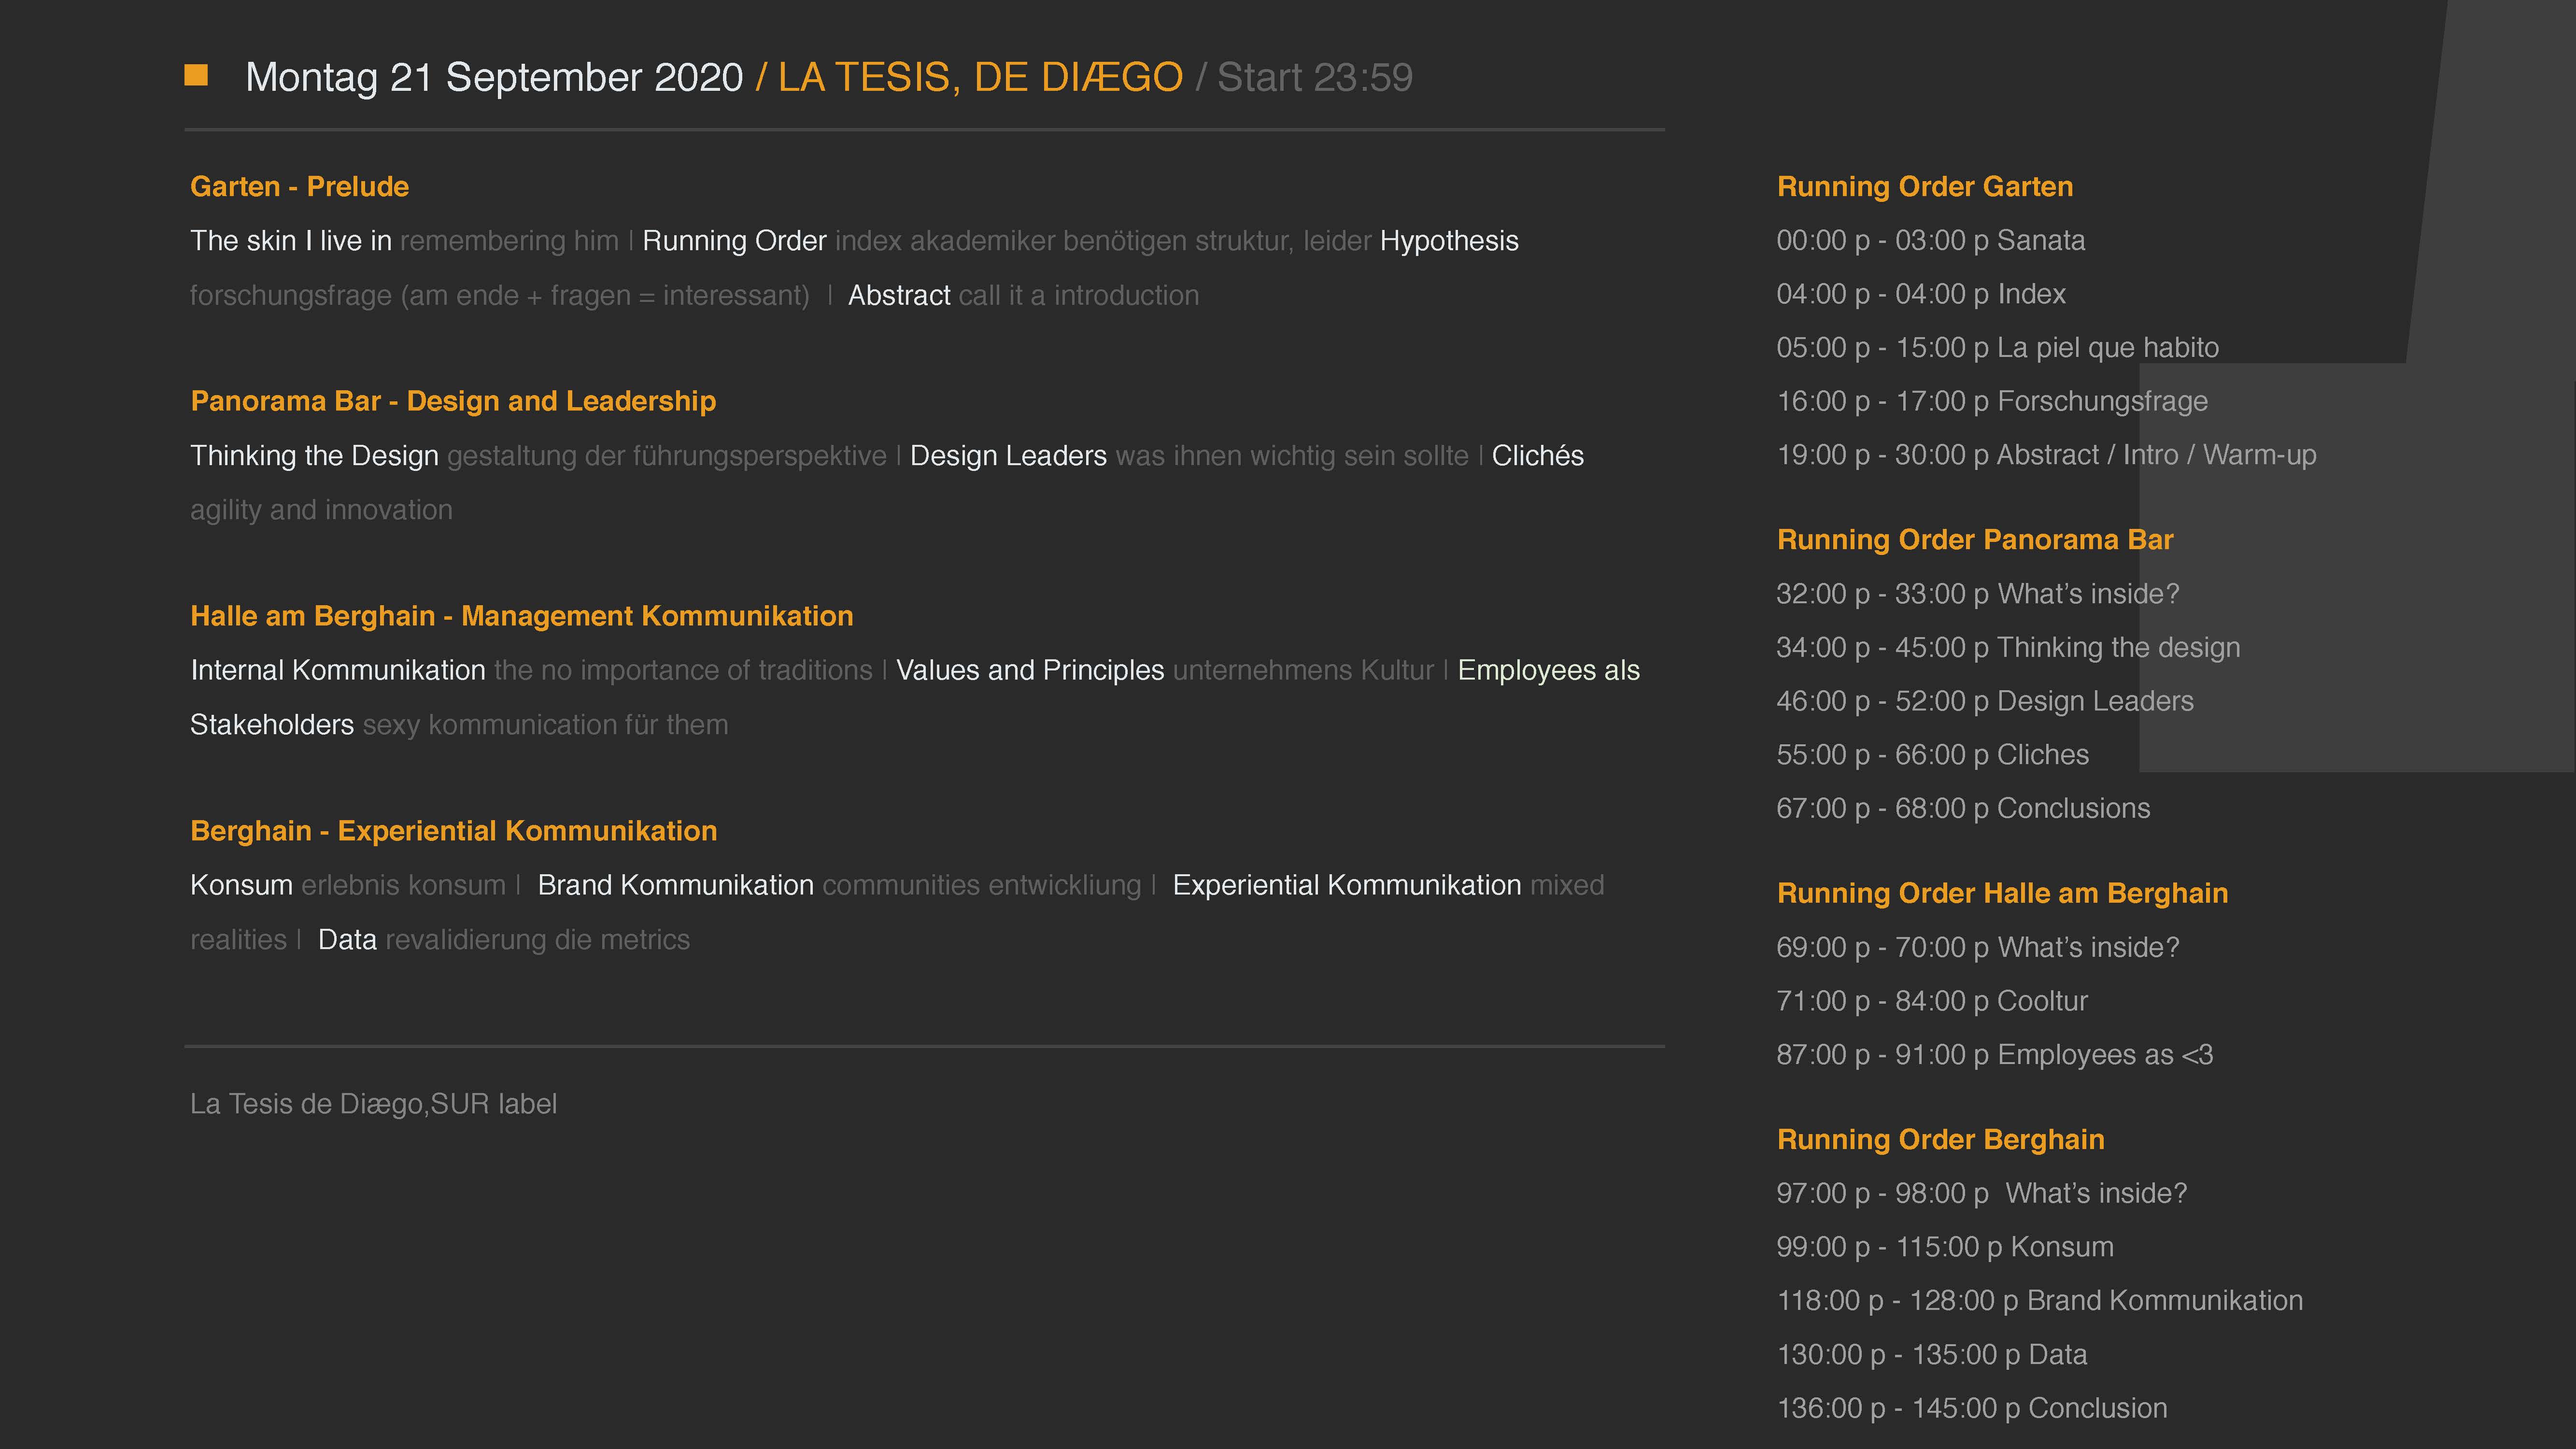This screenshot has width=2576, height=1449.
Task: Click the white 'Running Order' term in Garten
Action: [x=734, y=241]
